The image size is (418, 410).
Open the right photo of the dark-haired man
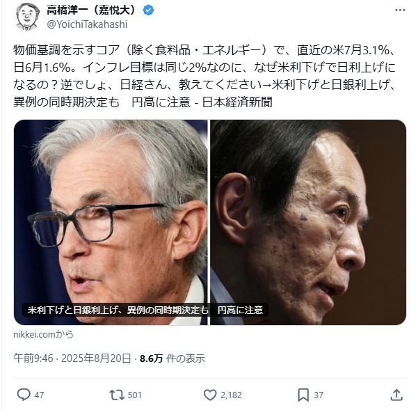coord(308,222)
